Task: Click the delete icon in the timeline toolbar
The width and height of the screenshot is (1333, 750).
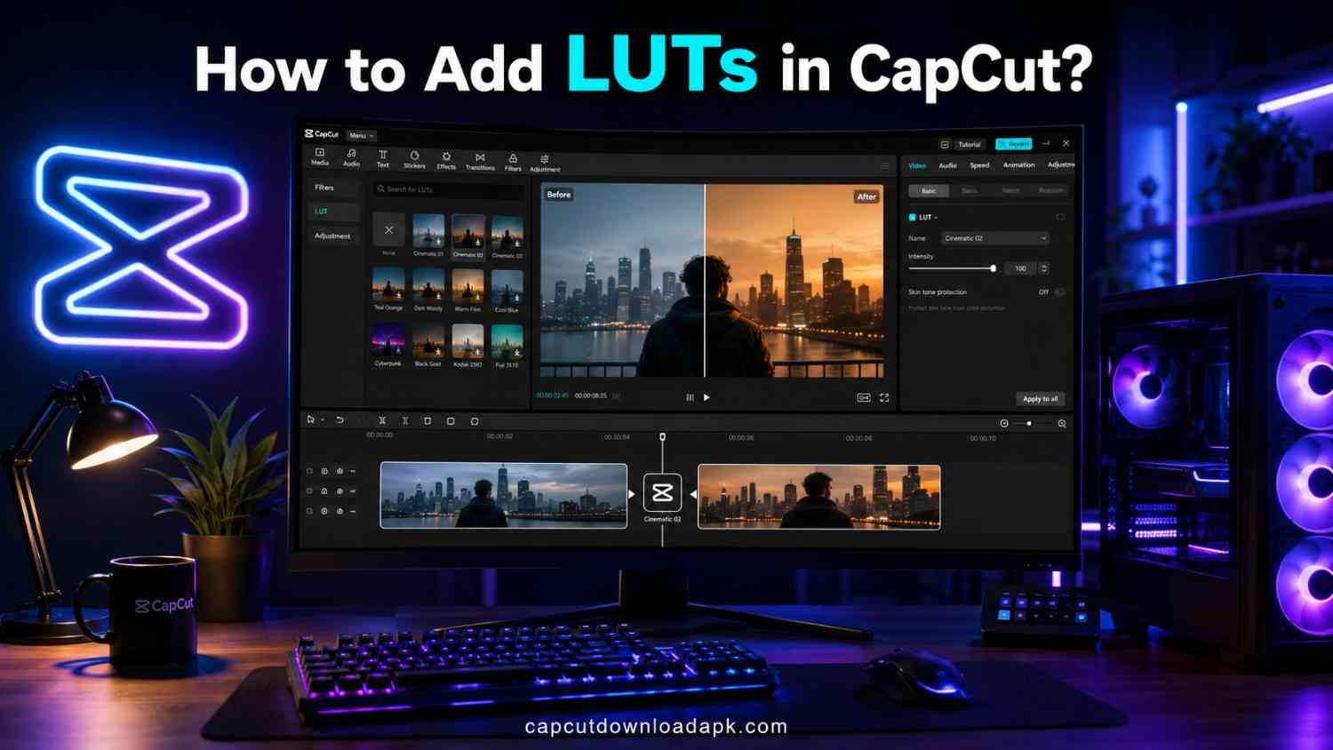Action: coord(427,420)
